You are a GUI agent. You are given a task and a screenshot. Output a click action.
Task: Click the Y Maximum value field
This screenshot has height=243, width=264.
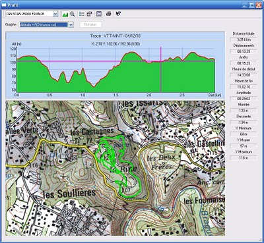[x=244, y=158]
